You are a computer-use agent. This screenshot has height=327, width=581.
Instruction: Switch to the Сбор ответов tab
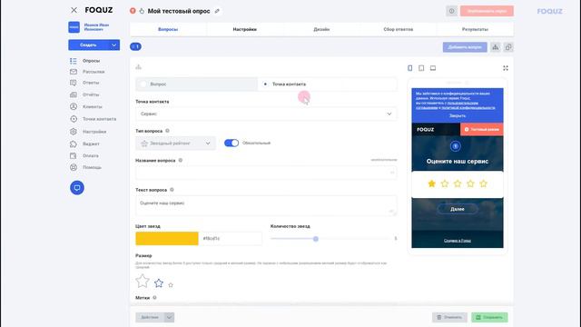399,29
